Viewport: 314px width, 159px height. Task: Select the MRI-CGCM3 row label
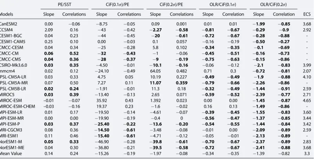(11, 130)
